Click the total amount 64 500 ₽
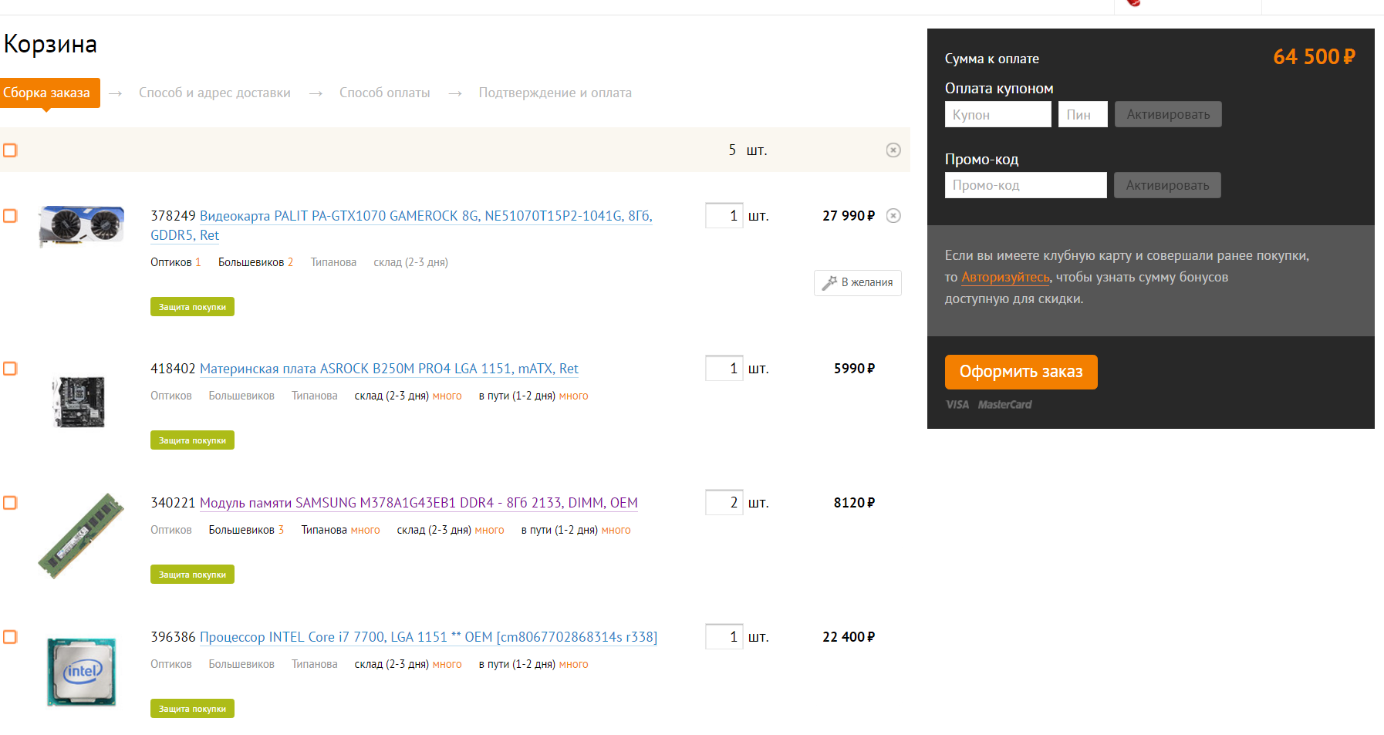The image size is (1384, 735). point(1314,57)
